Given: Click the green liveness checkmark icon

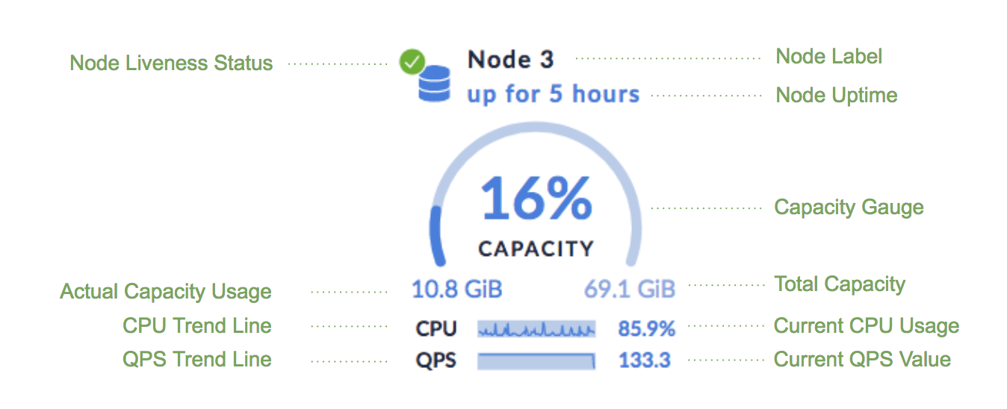Looking at the screenshot, I should [412, 62].
